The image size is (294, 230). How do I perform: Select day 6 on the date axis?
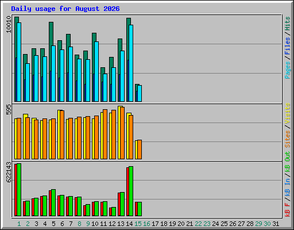point(62,224)
